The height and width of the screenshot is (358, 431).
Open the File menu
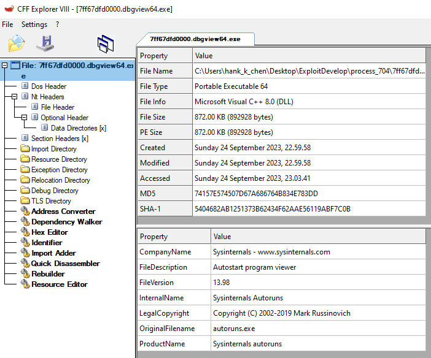[7, 25]
